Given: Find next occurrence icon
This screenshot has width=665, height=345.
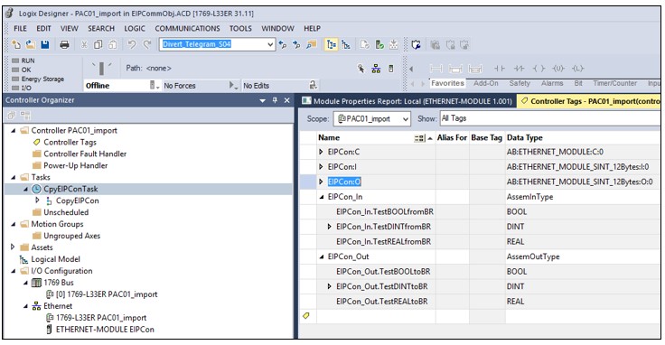Looking at the screenshot, I should [297, 44].
